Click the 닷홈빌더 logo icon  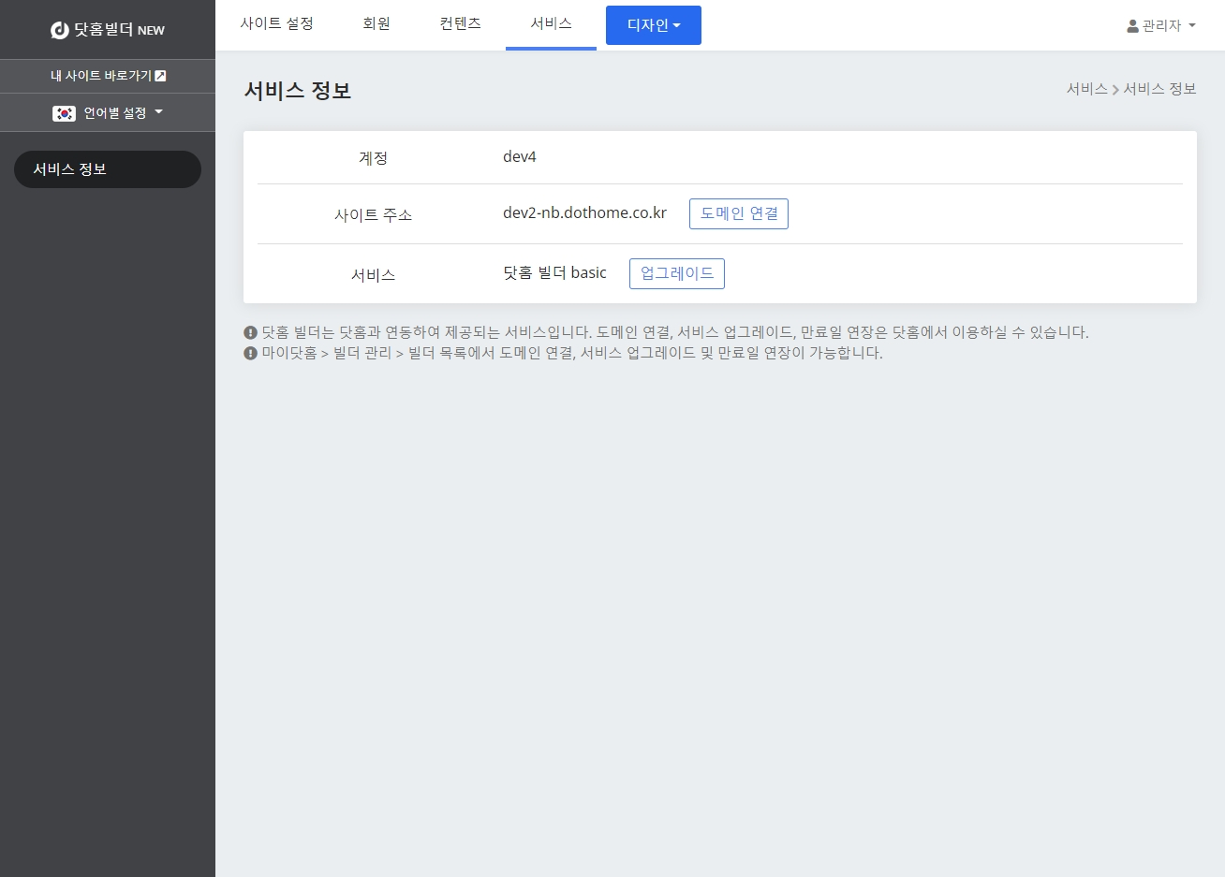60,30
